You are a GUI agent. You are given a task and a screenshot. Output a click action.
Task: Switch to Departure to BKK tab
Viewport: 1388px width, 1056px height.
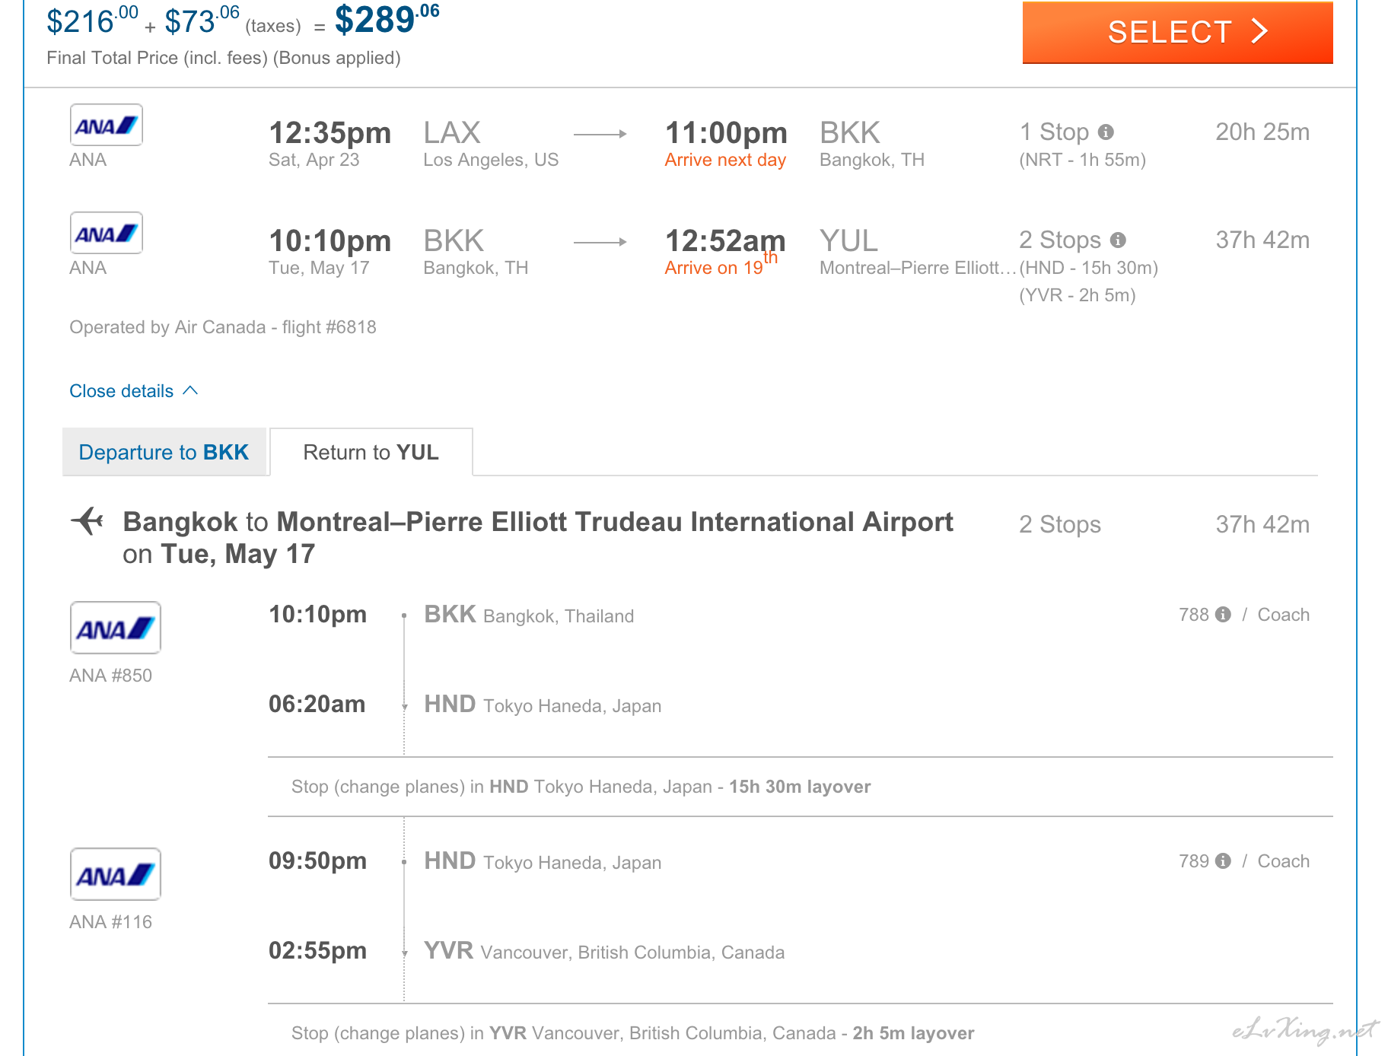tap(164, 452)
